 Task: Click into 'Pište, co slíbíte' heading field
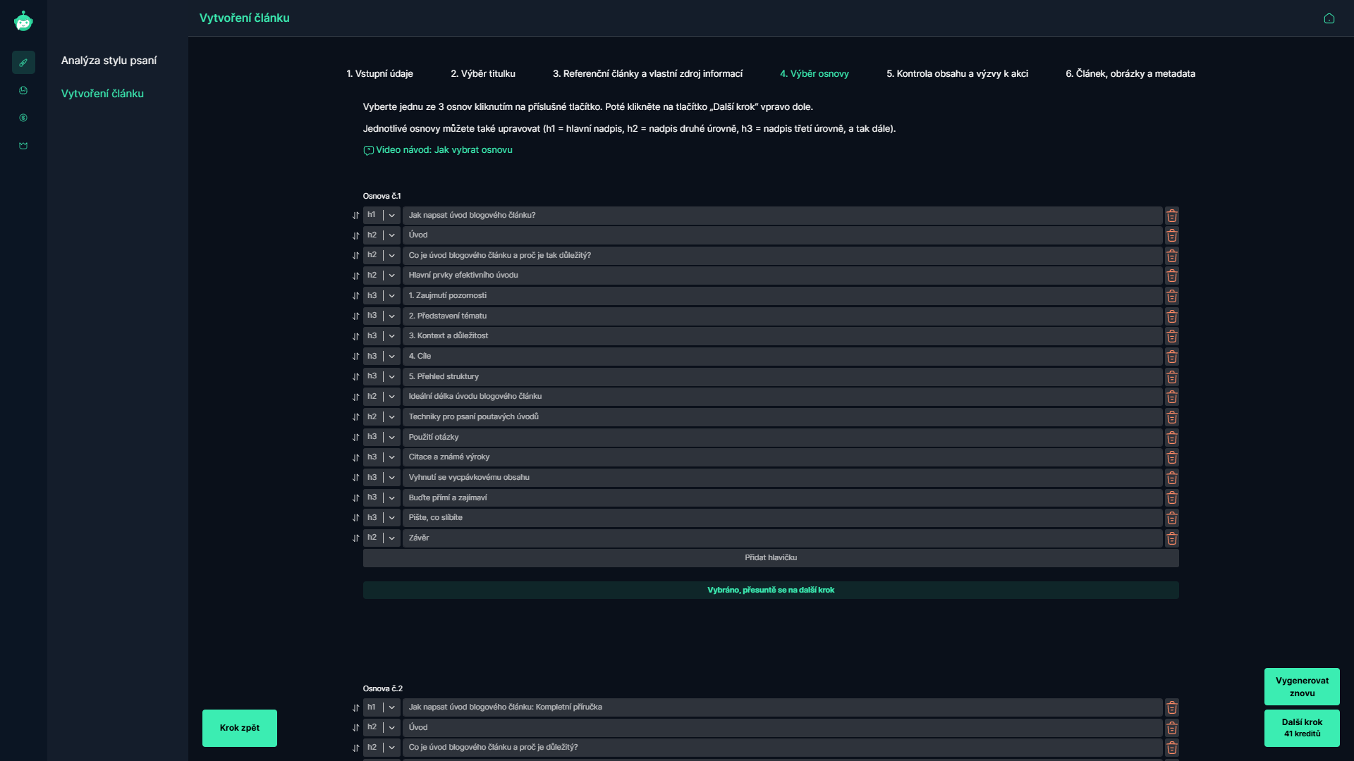pos(782,518)
